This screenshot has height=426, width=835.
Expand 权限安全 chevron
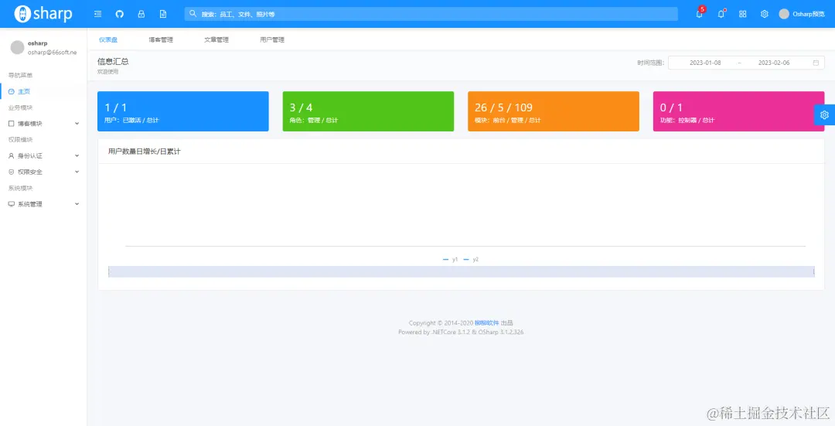click(x=77, y=172)
